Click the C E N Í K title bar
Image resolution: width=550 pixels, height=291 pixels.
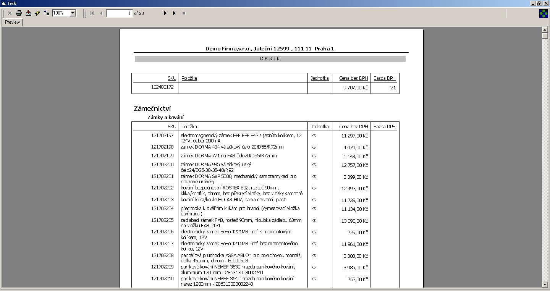[270, 59]
